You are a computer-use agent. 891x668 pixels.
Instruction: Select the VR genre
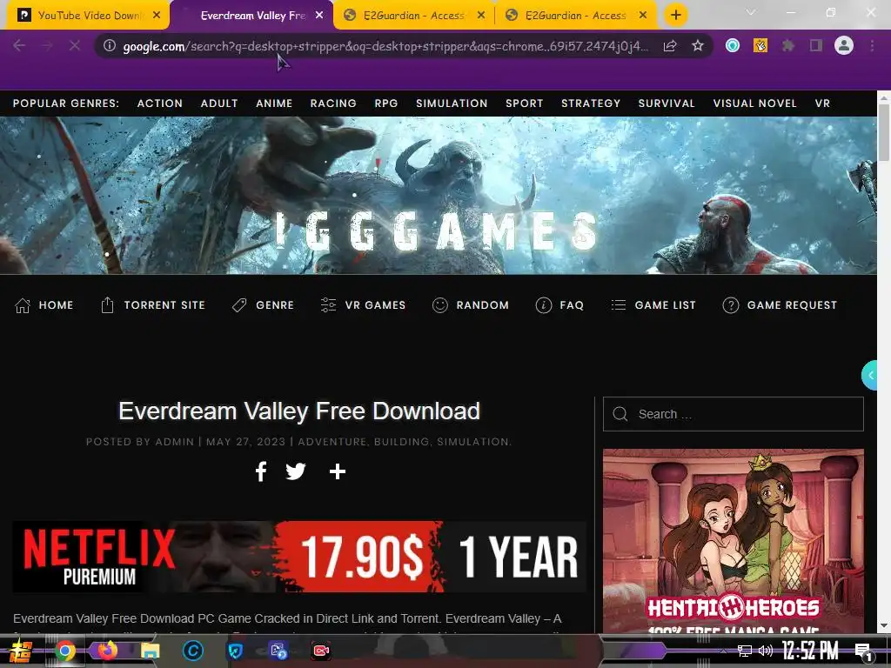[822, 104]
